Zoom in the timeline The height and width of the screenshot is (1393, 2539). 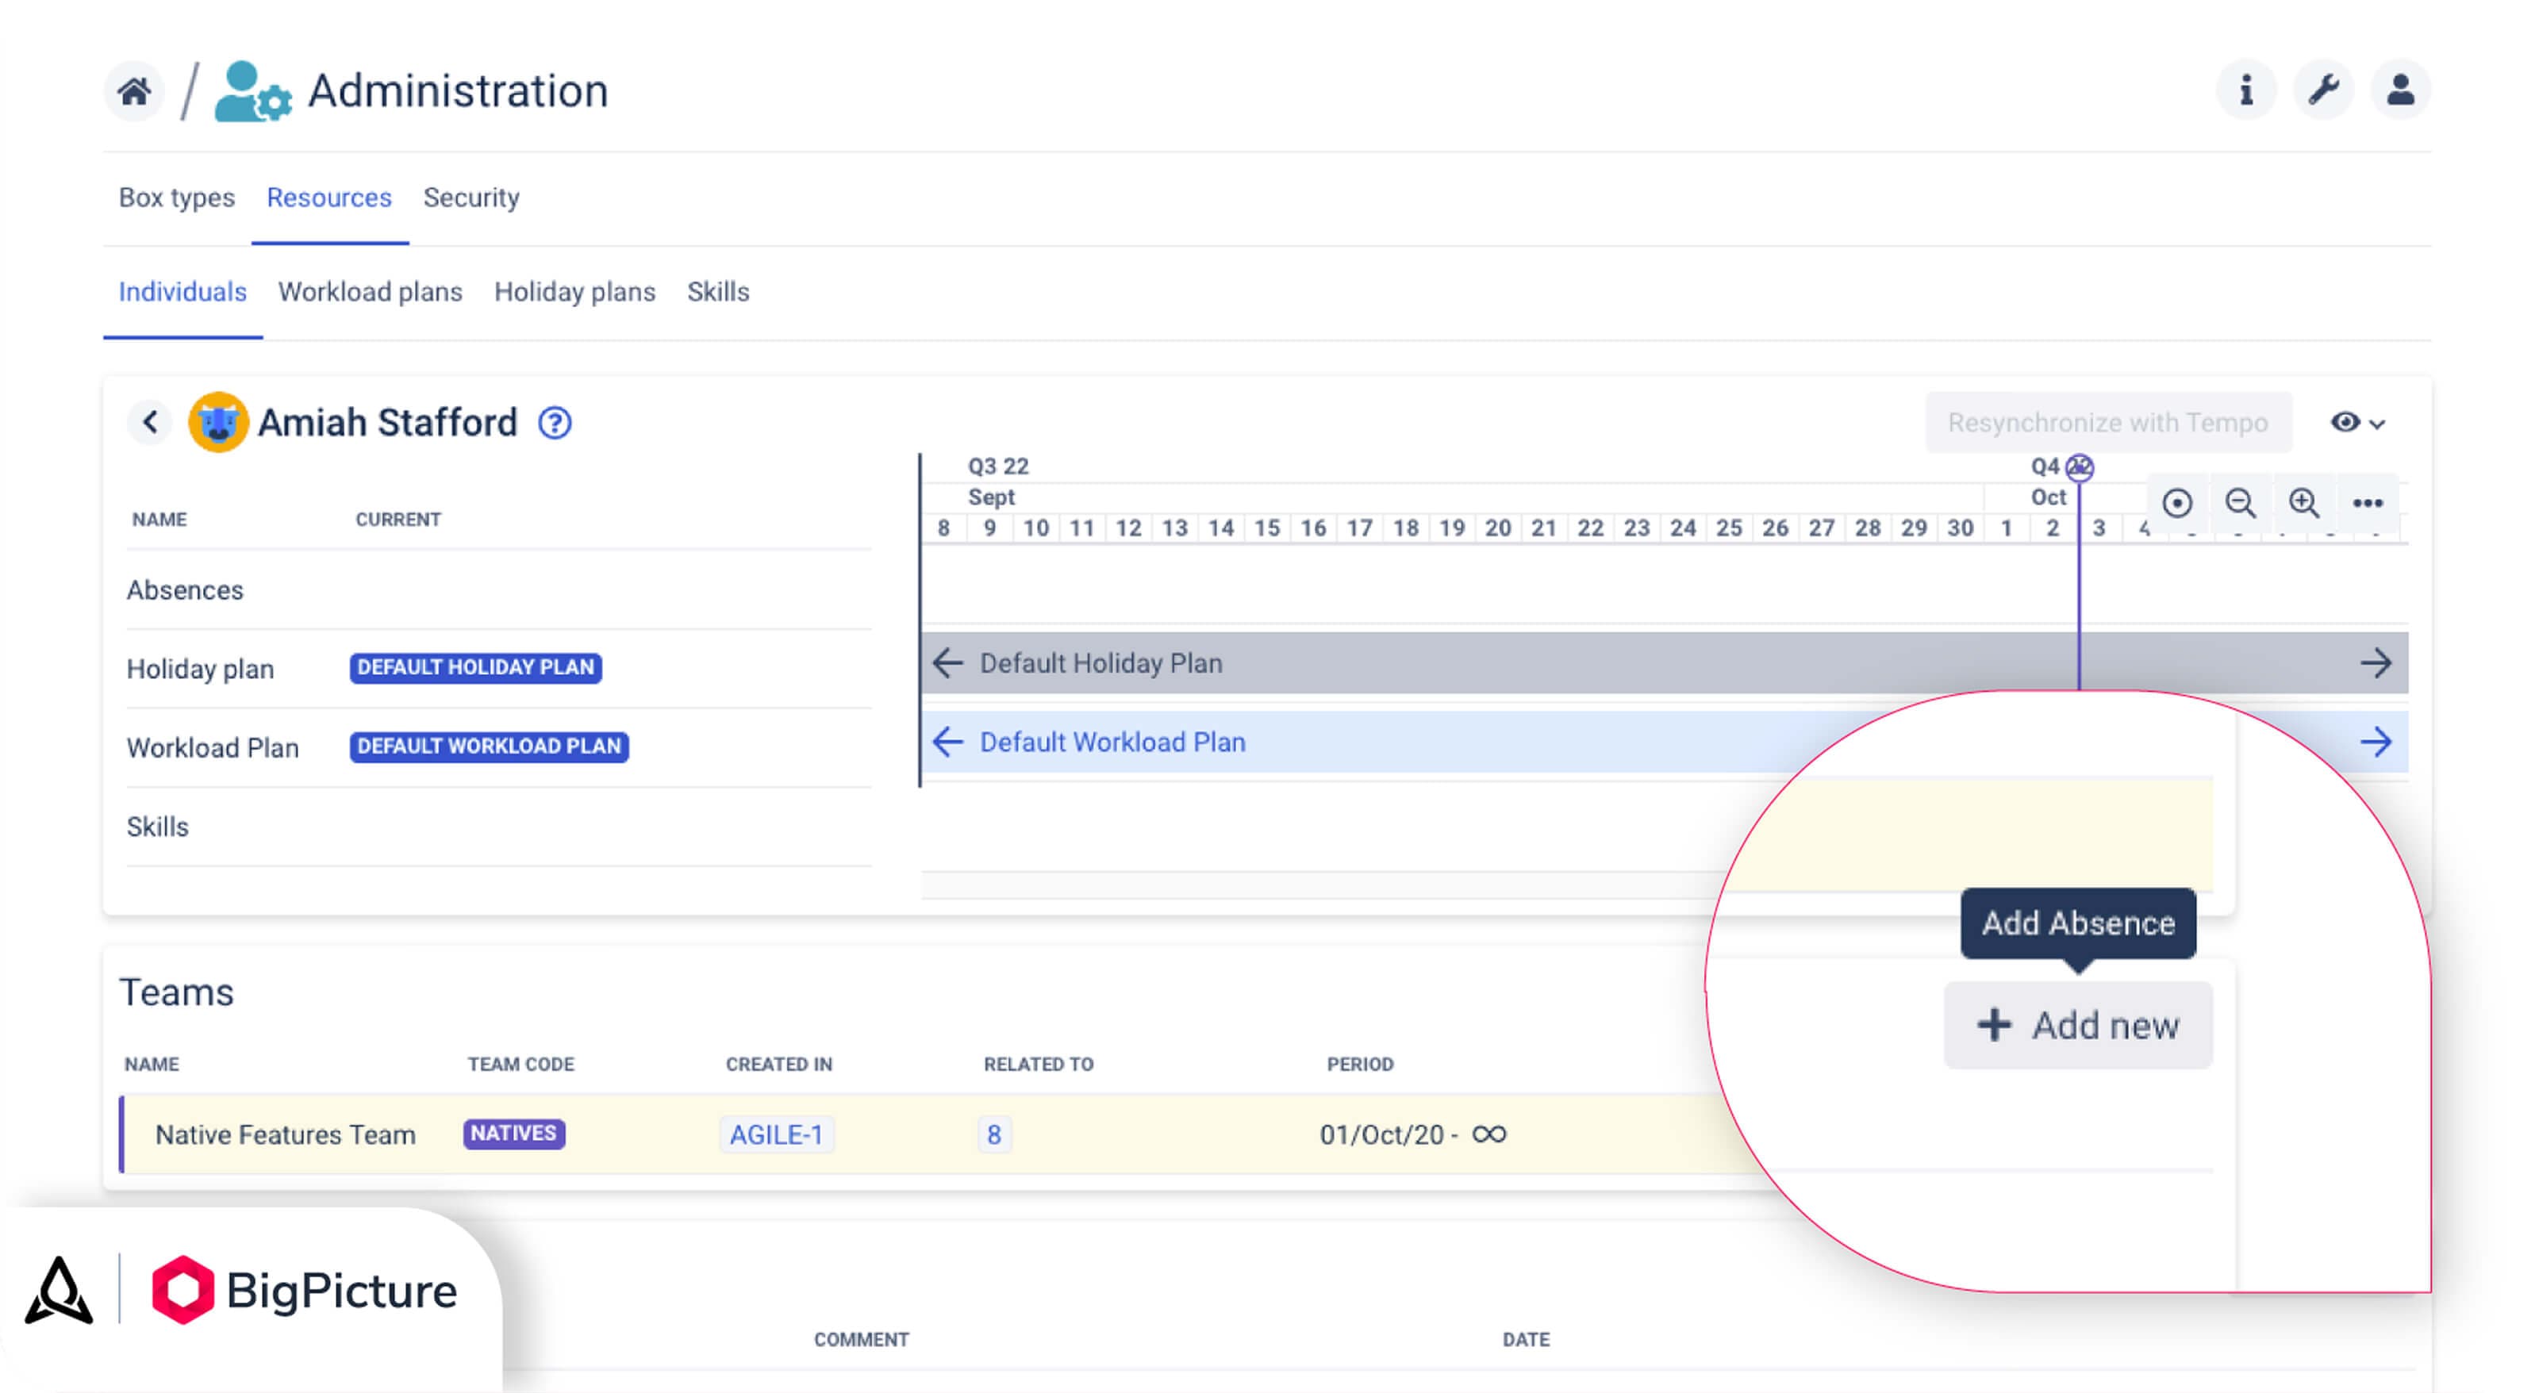coord(2303,504)
